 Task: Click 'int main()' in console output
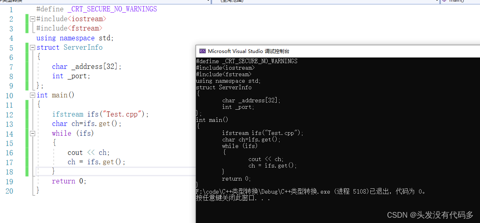212,120
